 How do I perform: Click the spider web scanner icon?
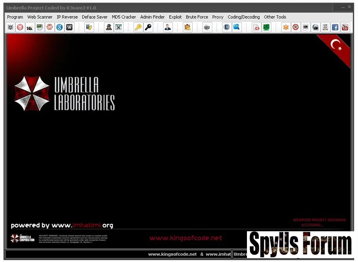[10, 27]
